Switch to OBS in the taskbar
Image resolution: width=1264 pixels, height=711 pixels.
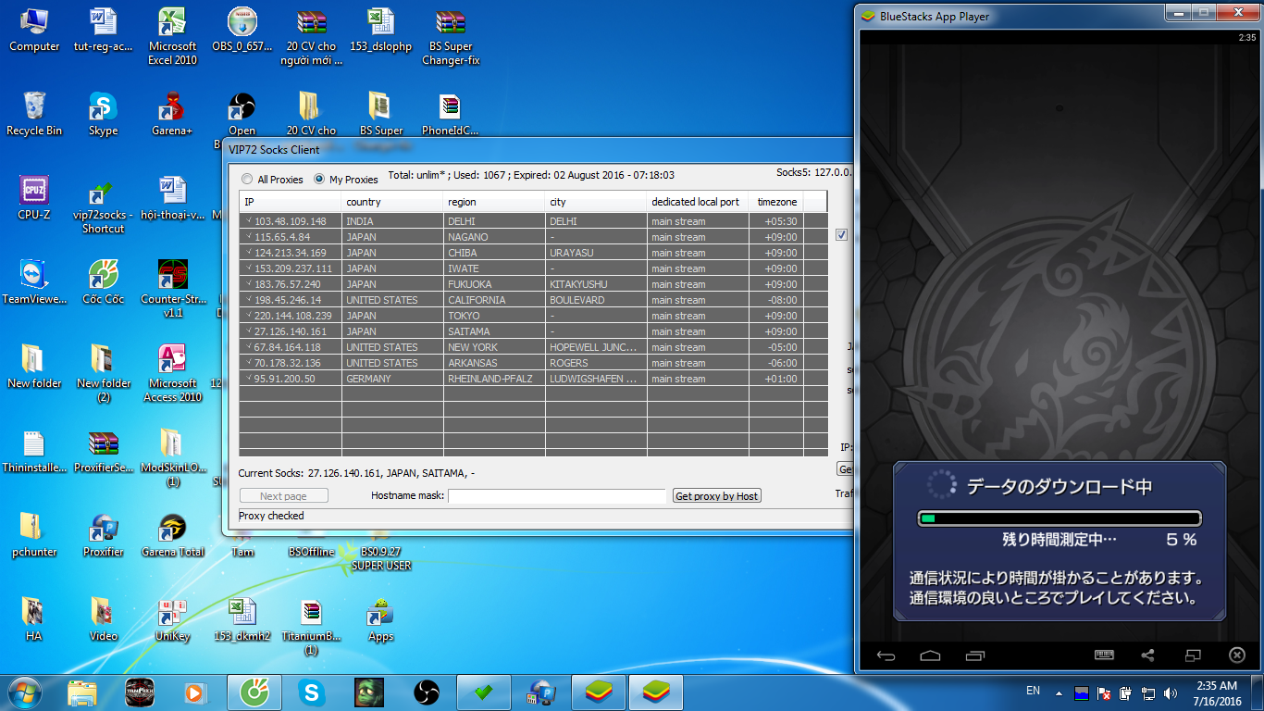pos(427,692)
